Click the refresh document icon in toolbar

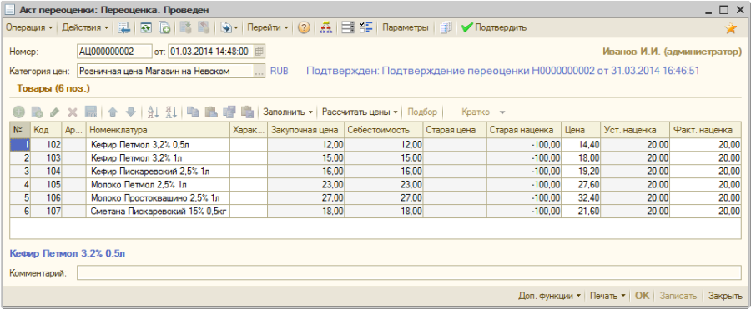point(145,27)
